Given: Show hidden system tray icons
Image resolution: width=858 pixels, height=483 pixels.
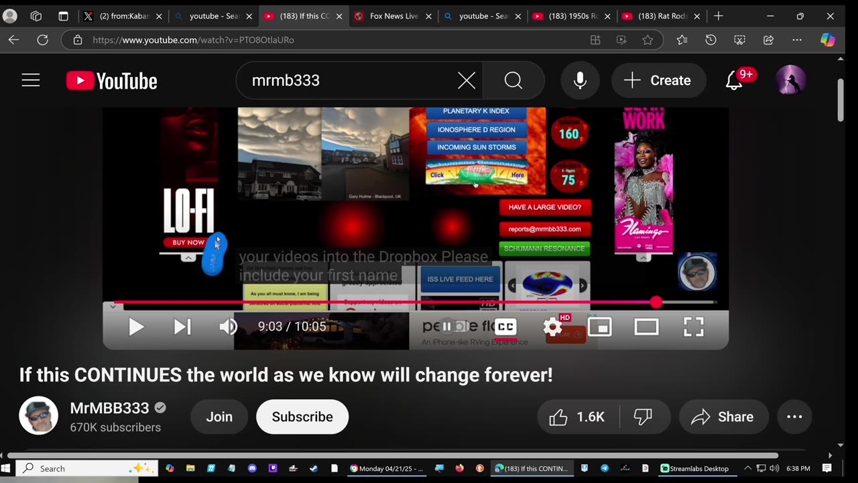Looking at the screenshot, I should [748, 468].
